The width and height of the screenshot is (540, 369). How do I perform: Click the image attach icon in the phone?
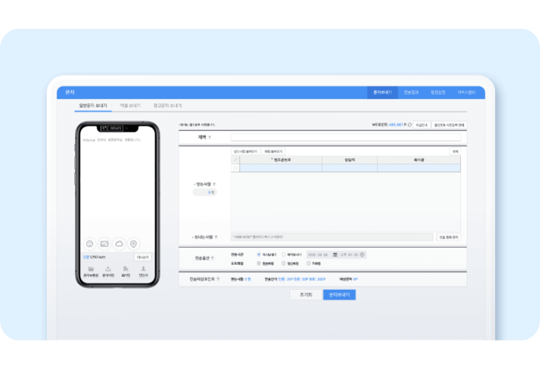pyautogui.click(x=104, y=243)
